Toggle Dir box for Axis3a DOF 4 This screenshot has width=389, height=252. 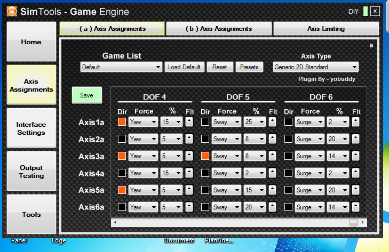pos(122,156)
